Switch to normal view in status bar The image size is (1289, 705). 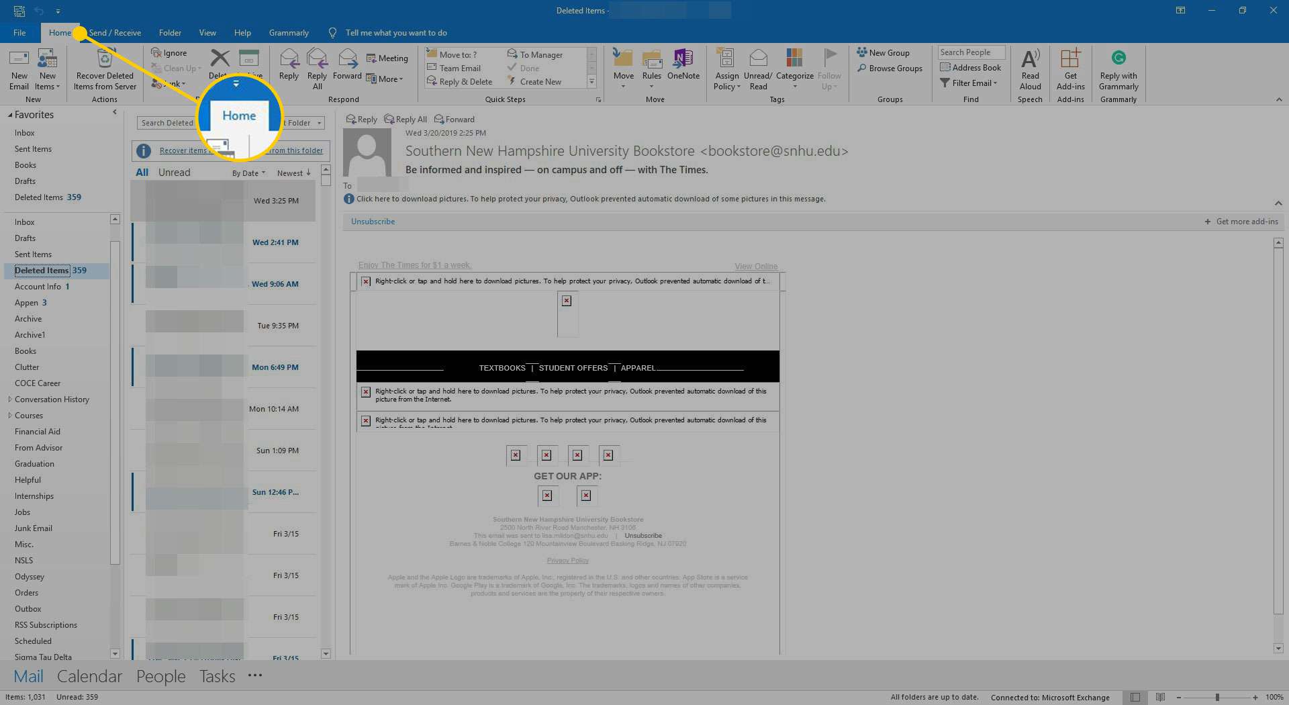pos(1135,698)
